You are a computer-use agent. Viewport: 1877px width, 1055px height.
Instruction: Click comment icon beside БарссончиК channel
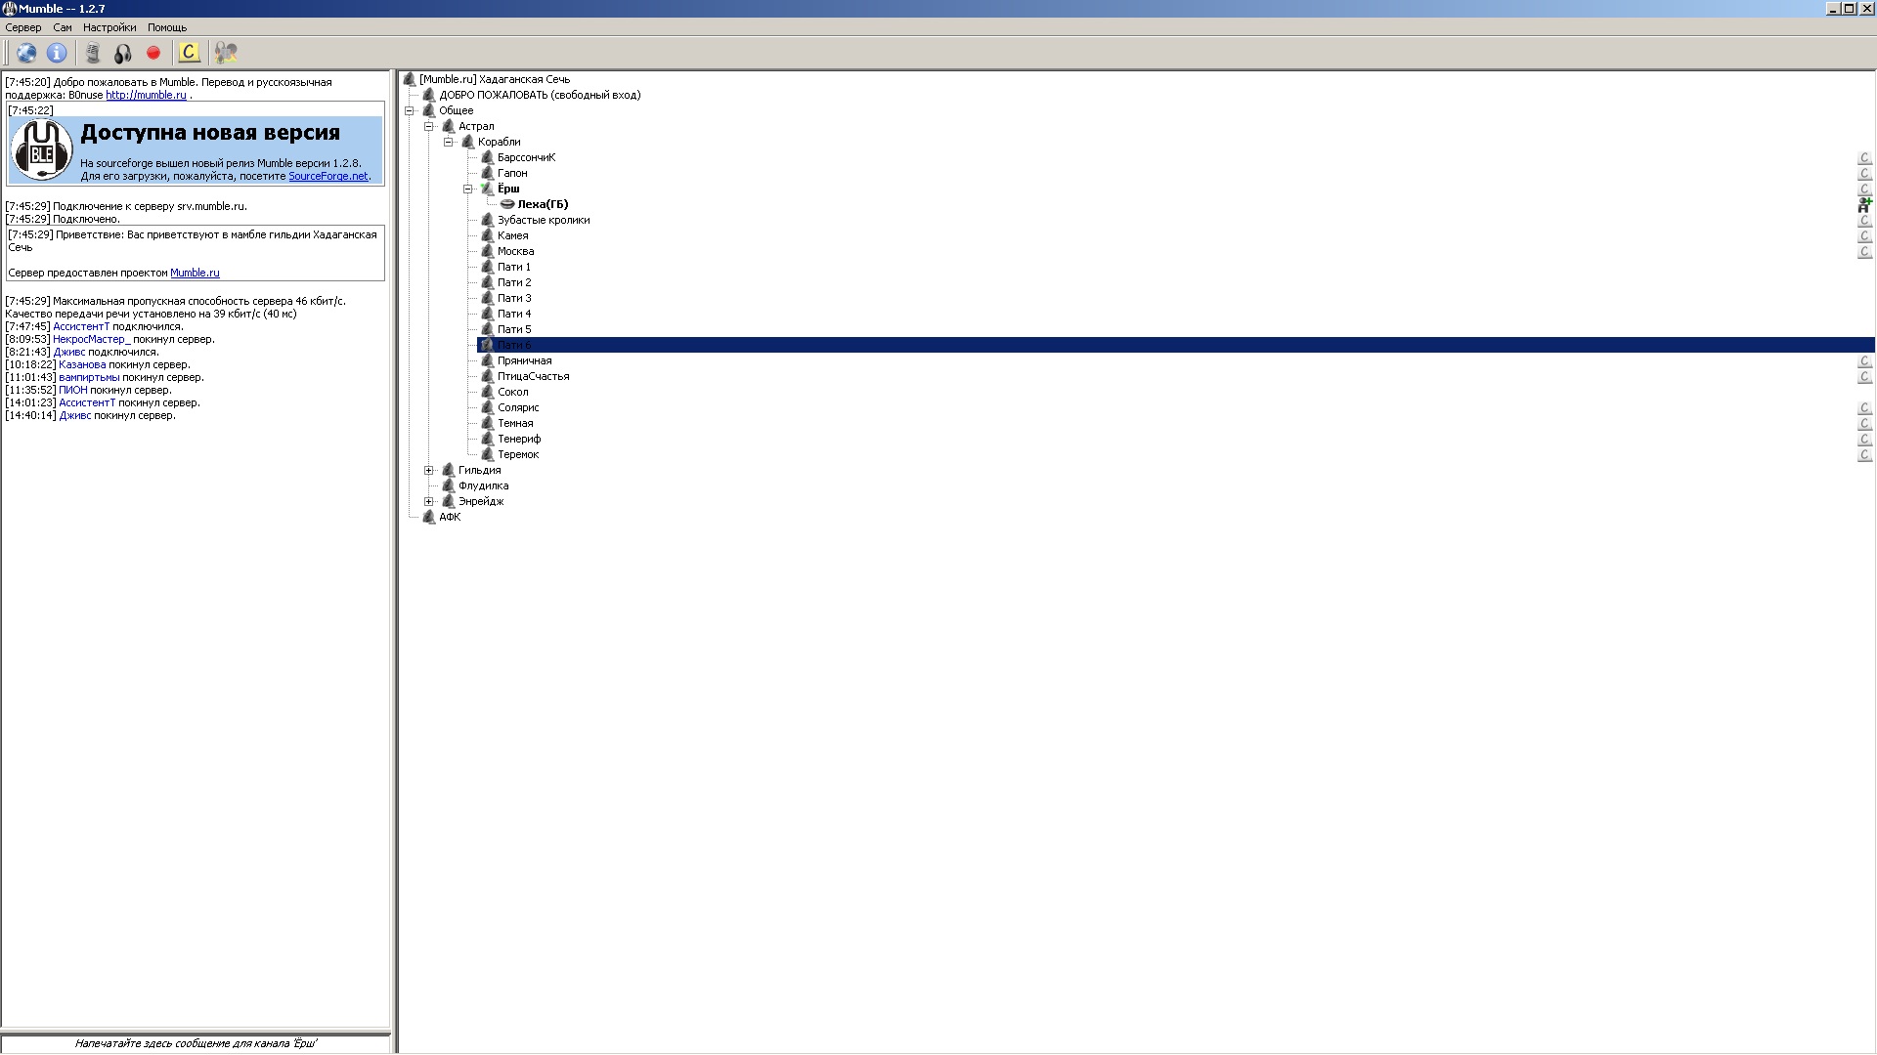[x=1864, y=157]
